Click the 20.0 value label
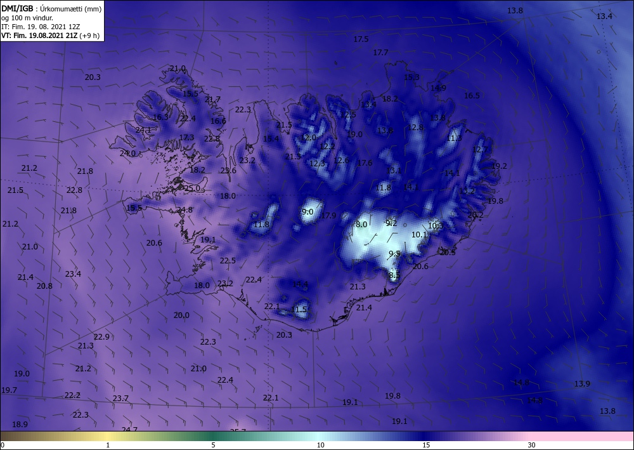Screen dimensions: 634x450 coord(181,315)
